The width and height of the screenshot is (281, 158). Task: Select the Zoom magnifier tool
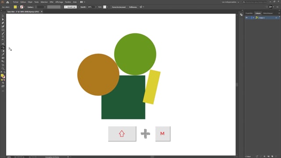coord(3,68)
